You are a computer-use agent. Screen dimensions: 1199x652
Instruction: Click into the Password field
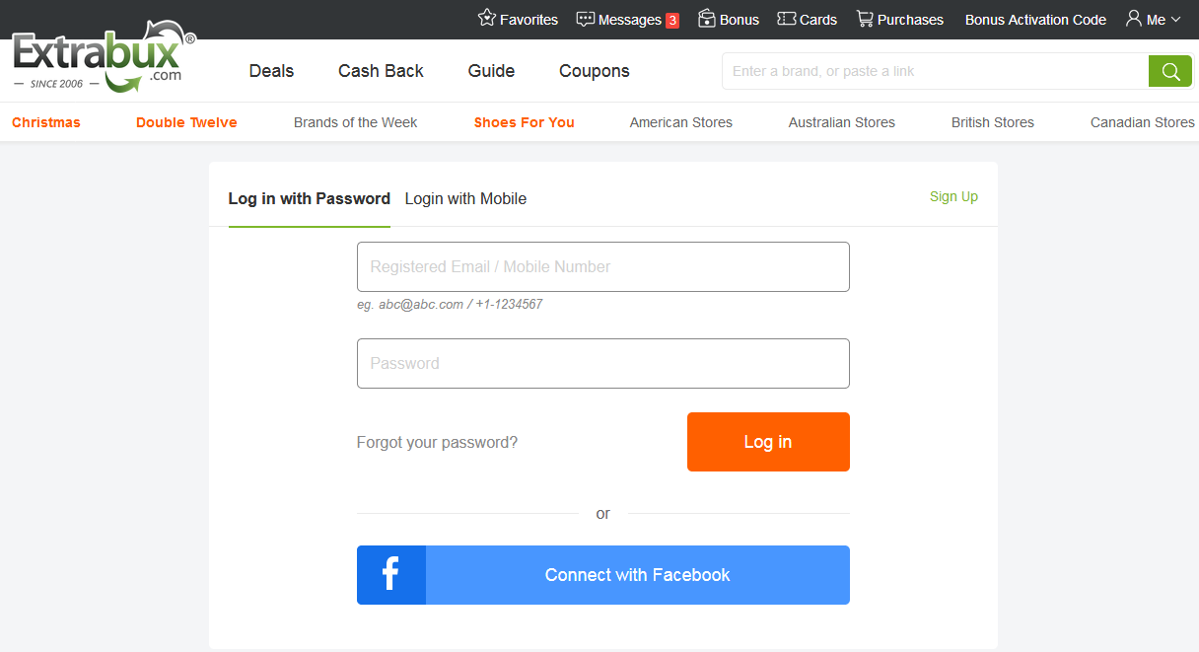click(x=602, y=363)
